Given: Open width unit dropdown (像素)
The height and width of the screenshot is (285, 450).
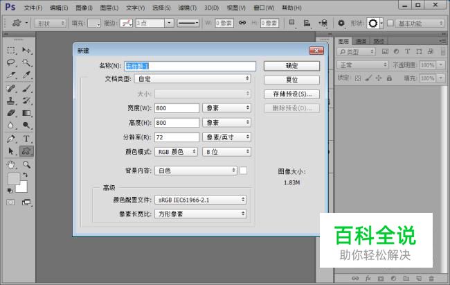Looking at the screenshot, I should (x=226, y=108).
